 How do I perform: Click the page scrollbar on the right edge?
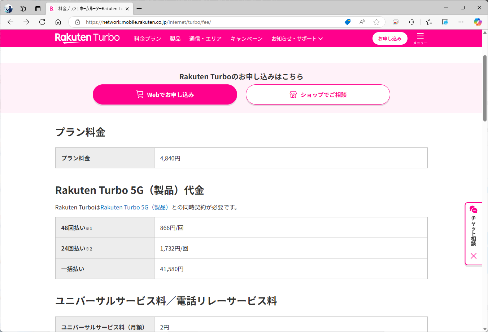coord(484,83)
